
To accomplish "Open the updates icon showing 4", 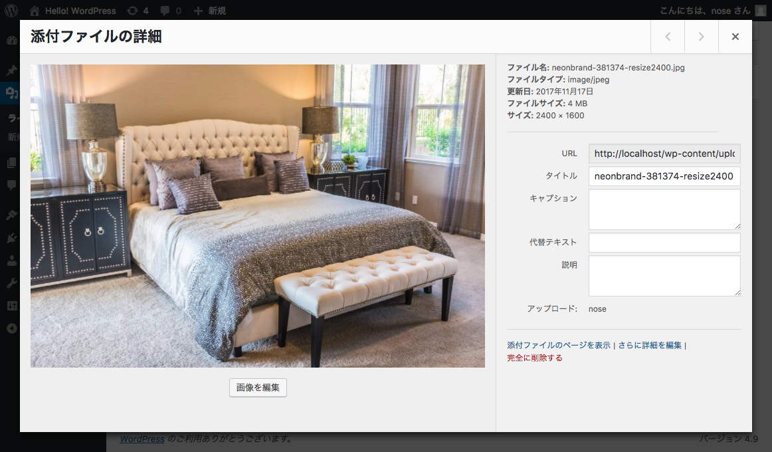I will pos(138,11).
